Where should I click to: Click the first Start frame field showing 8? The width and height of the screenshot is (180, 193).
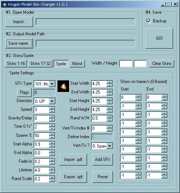[x=128, y=97]
